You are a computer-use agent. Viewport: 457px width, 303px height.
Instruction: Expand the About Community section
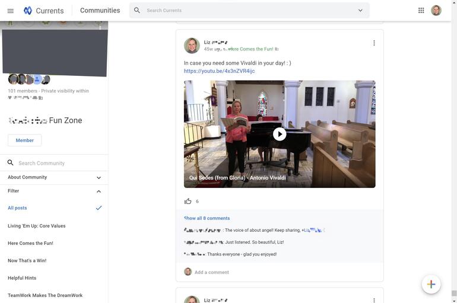[54, 177]
